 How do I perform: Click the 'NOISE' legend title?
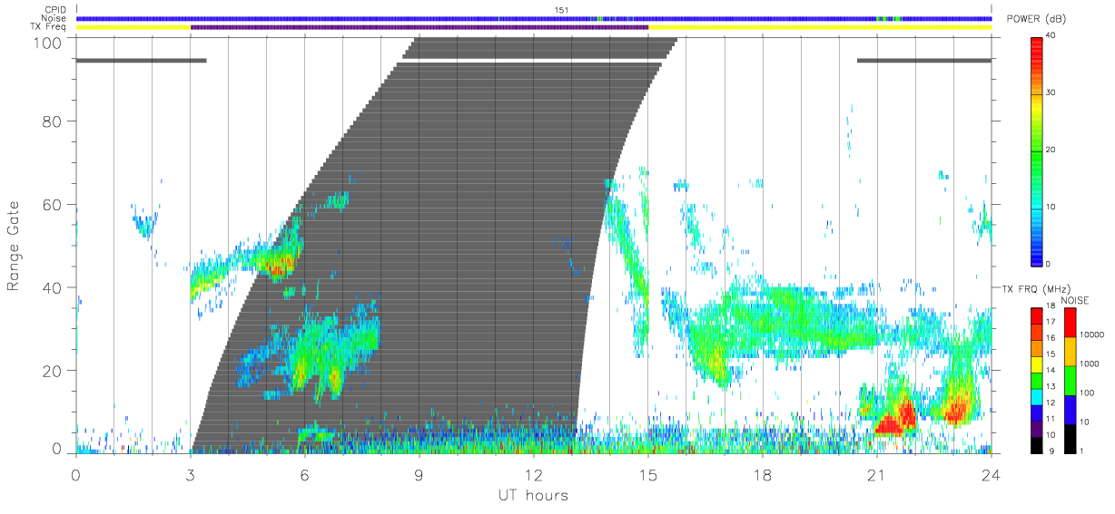(x=1074, y=300)
